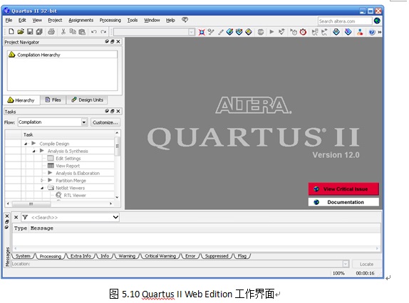Click the person-figure toolbar icon
This screenshot has width=409, height=303.
[x=360, y=32]
